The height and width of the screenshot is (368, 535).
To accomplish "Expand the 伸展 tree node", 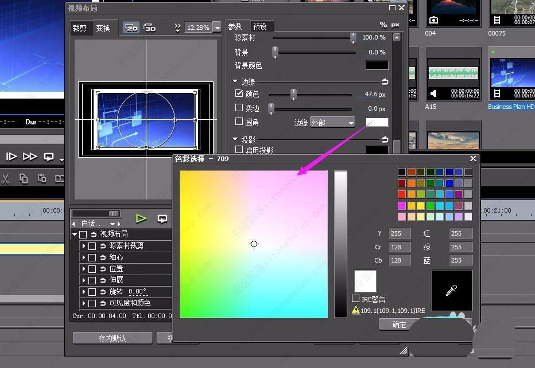I will [84, 280].
